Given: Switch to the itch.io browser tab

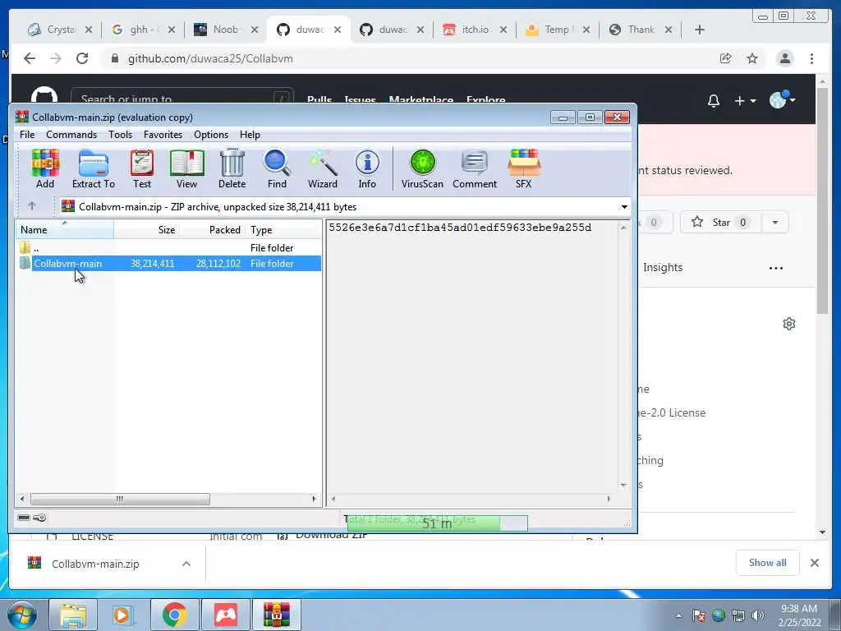Looking at the screenshot, I should (476, 30).
